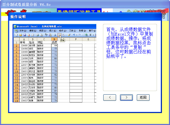Click the Save floppy disk icon in Excel

(x=25, y=35)
